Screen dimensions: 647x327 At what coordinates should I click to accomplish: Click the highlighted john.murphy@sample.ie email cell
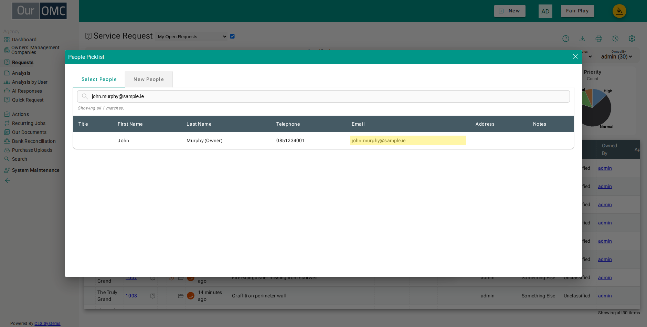pyautogui.click(x=408, y=140)
